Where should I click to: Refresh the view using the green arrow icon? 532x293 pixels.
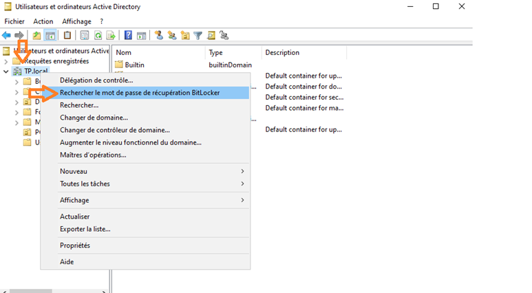98,35
